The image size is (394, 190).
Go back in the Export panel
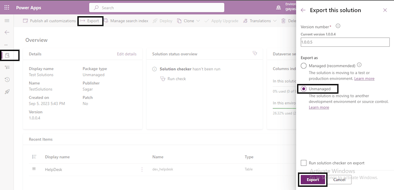303,10
